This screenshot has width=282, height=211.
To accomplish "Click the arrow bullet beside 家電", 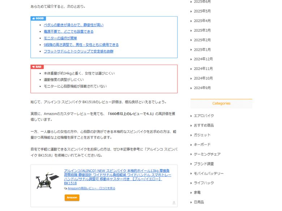I will [191, 193].
